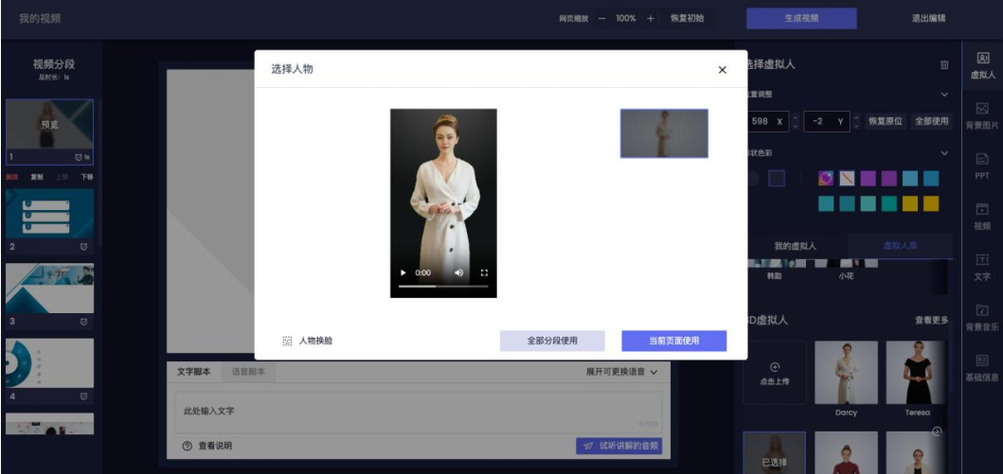Screen dimensions: 1003x474
Task: Play the avatar preview video
Action: click(x=403, y=272)
